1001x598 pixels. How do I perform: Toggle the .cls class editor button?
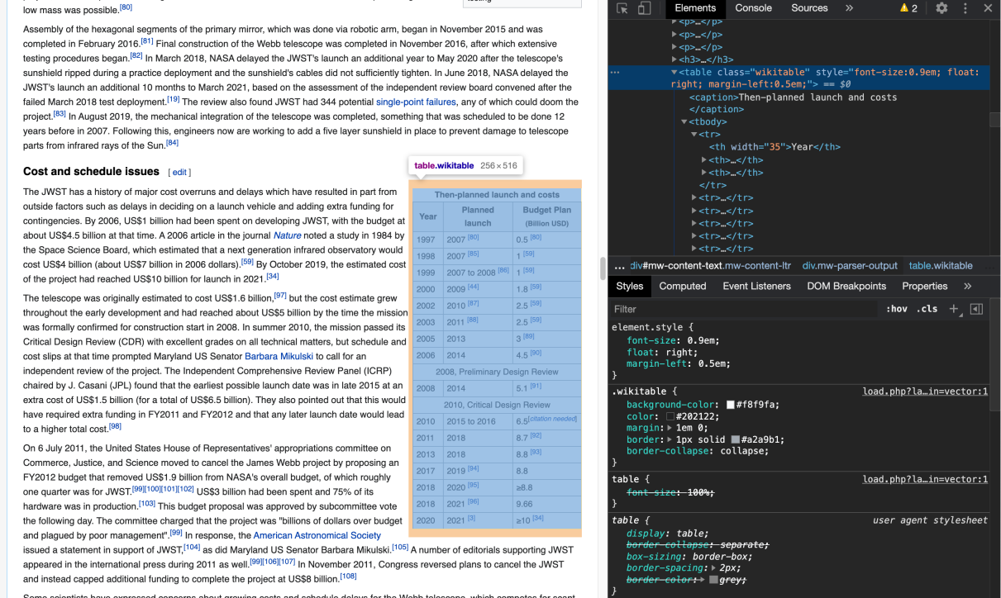(927, 309)
